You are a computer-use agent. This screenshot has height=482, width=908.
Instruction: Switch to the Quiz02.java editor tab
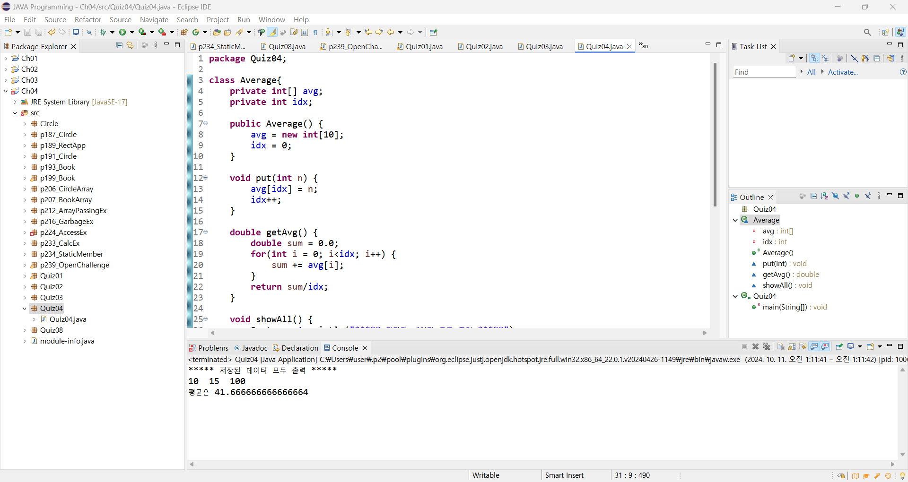pyautogui.click(x=480, y=46)
